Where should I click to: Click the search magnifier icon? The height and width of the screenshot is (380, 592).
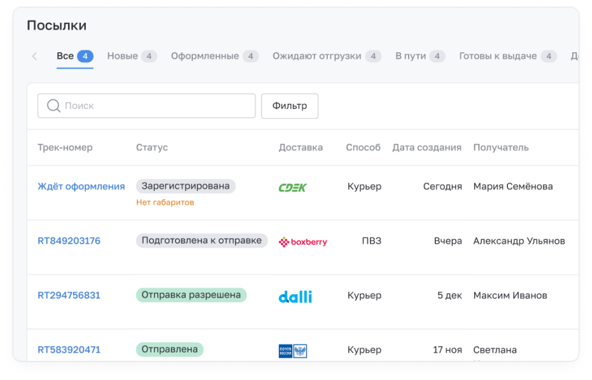pos(54,106)
